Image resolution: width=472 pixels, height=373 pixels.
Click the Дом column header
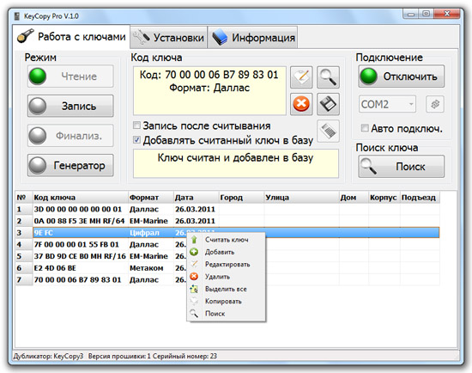pyautogui.click(x=354, y=198)
